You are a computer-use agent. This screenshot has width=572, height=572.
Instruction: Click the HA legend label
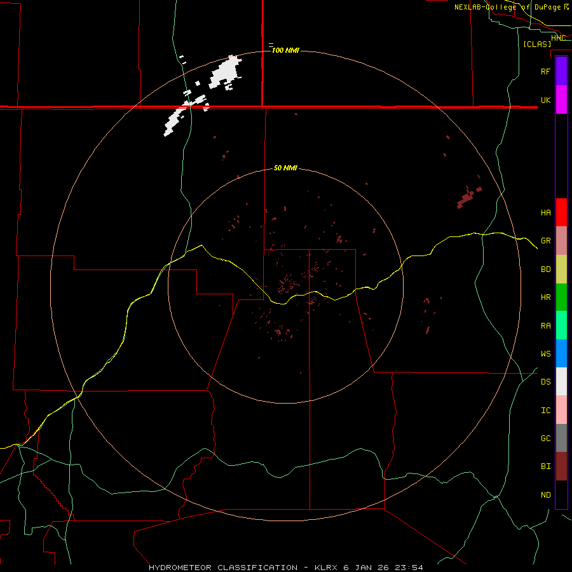pos(546,212)
